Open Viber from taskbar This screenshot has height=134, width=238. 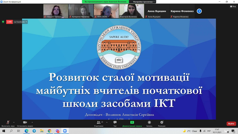click(57, 131)
